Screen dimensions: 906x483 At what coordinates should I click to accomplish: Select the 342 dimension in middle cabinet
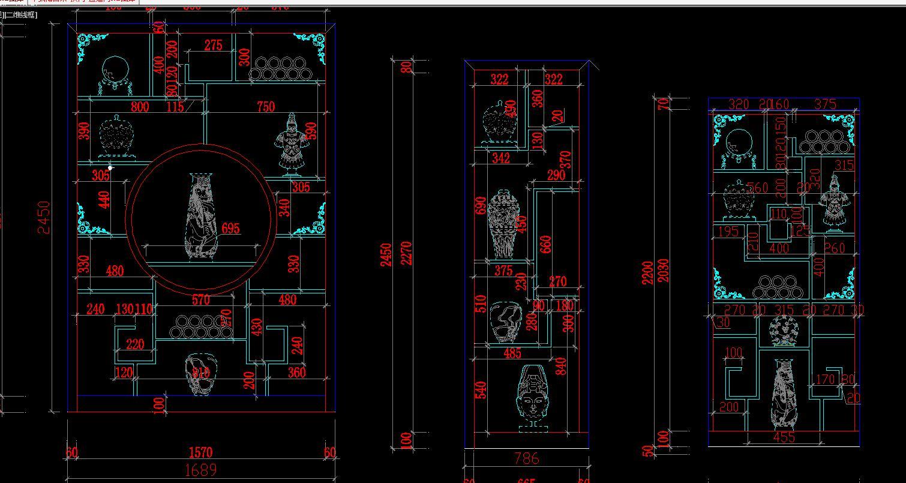point(500,158)
